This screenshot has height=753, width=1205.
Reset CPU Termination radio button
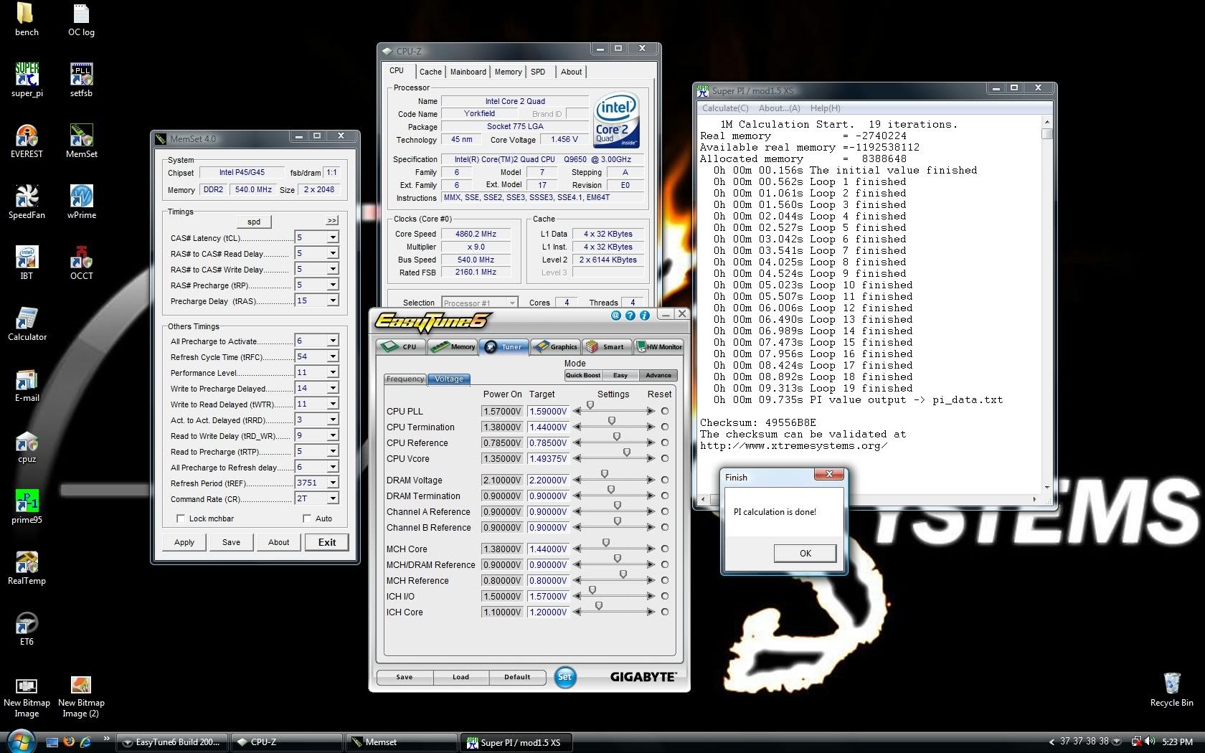(665, 427)
